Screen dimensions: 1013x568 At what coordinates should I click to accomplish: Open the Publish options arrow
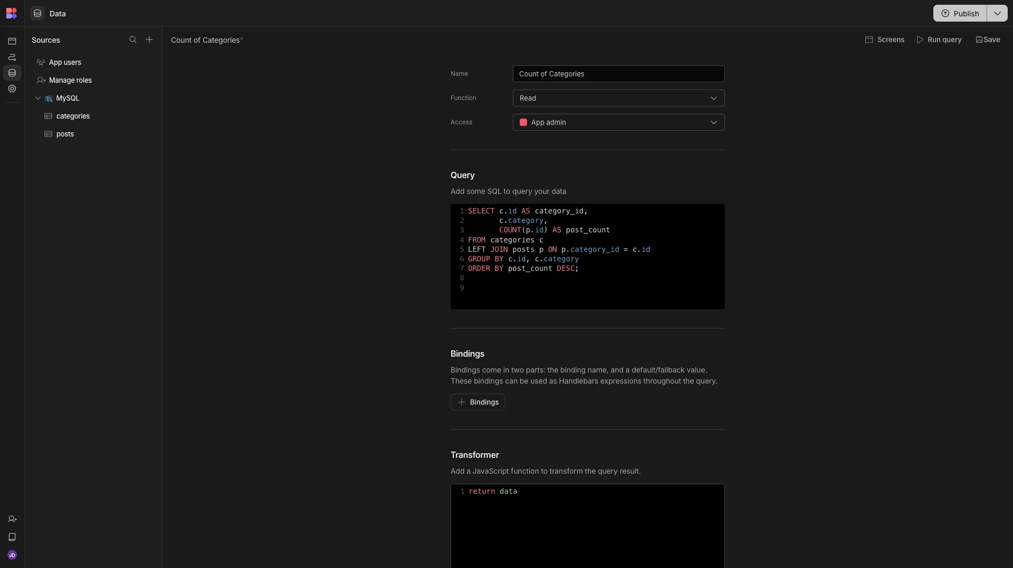pyautogui.click(x=997, y=13)
